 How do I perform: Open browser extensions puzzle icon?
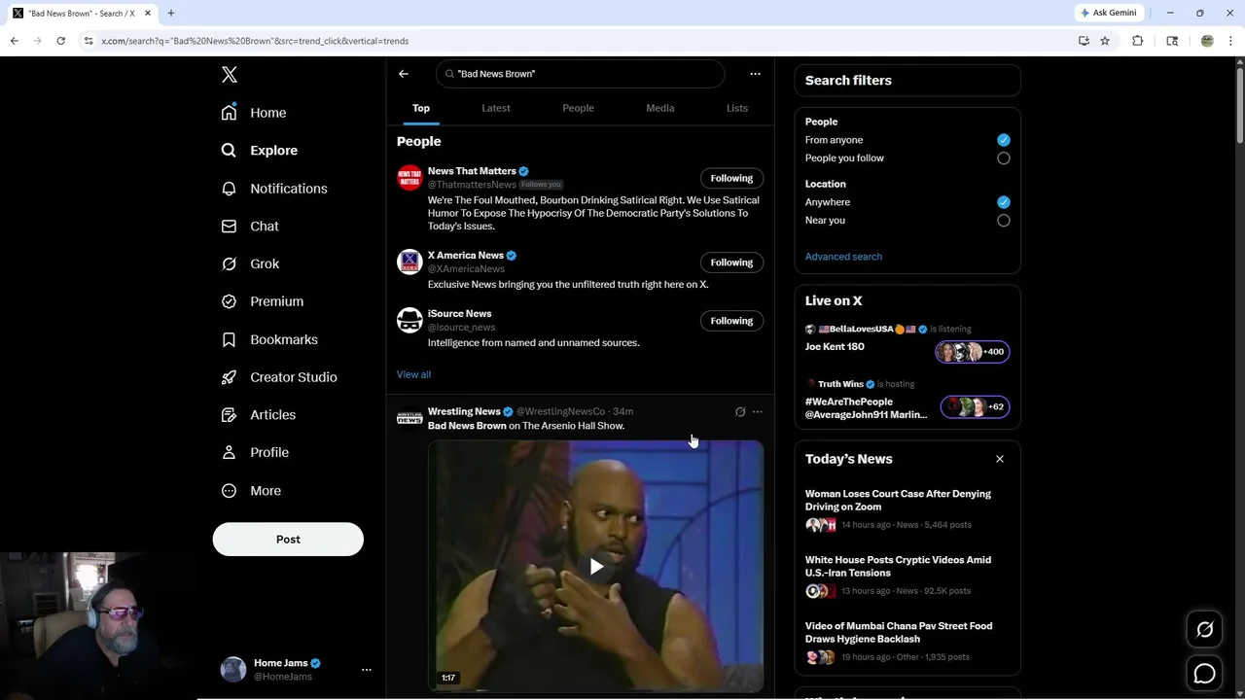pos(1138,41)
